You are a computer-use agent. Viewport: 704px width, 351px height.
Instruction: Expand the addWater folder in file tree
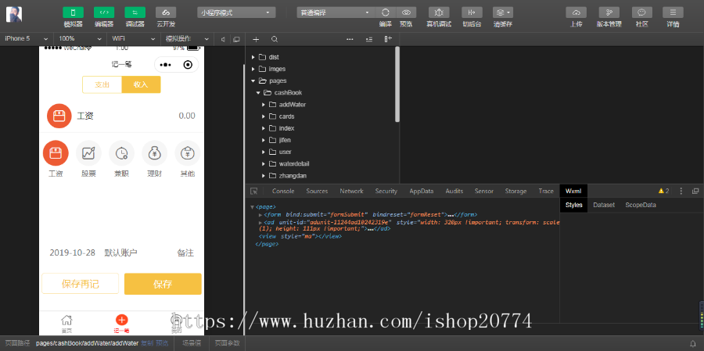263,104
